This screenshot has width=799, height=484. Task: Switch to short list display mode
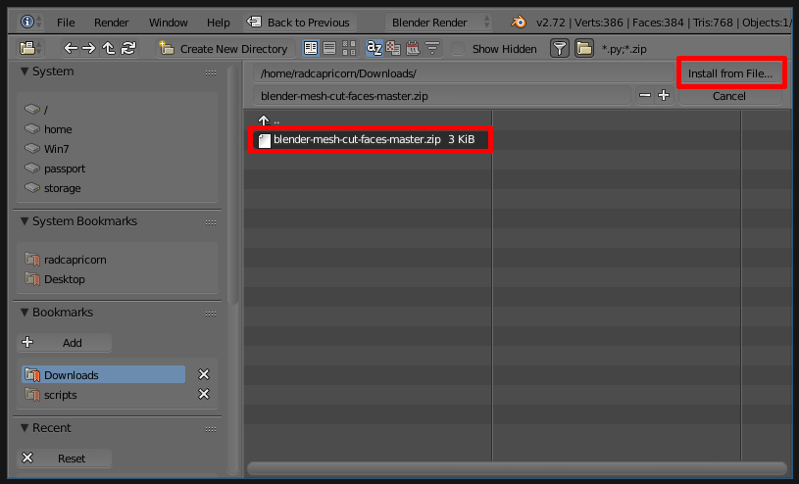point(311,48)
